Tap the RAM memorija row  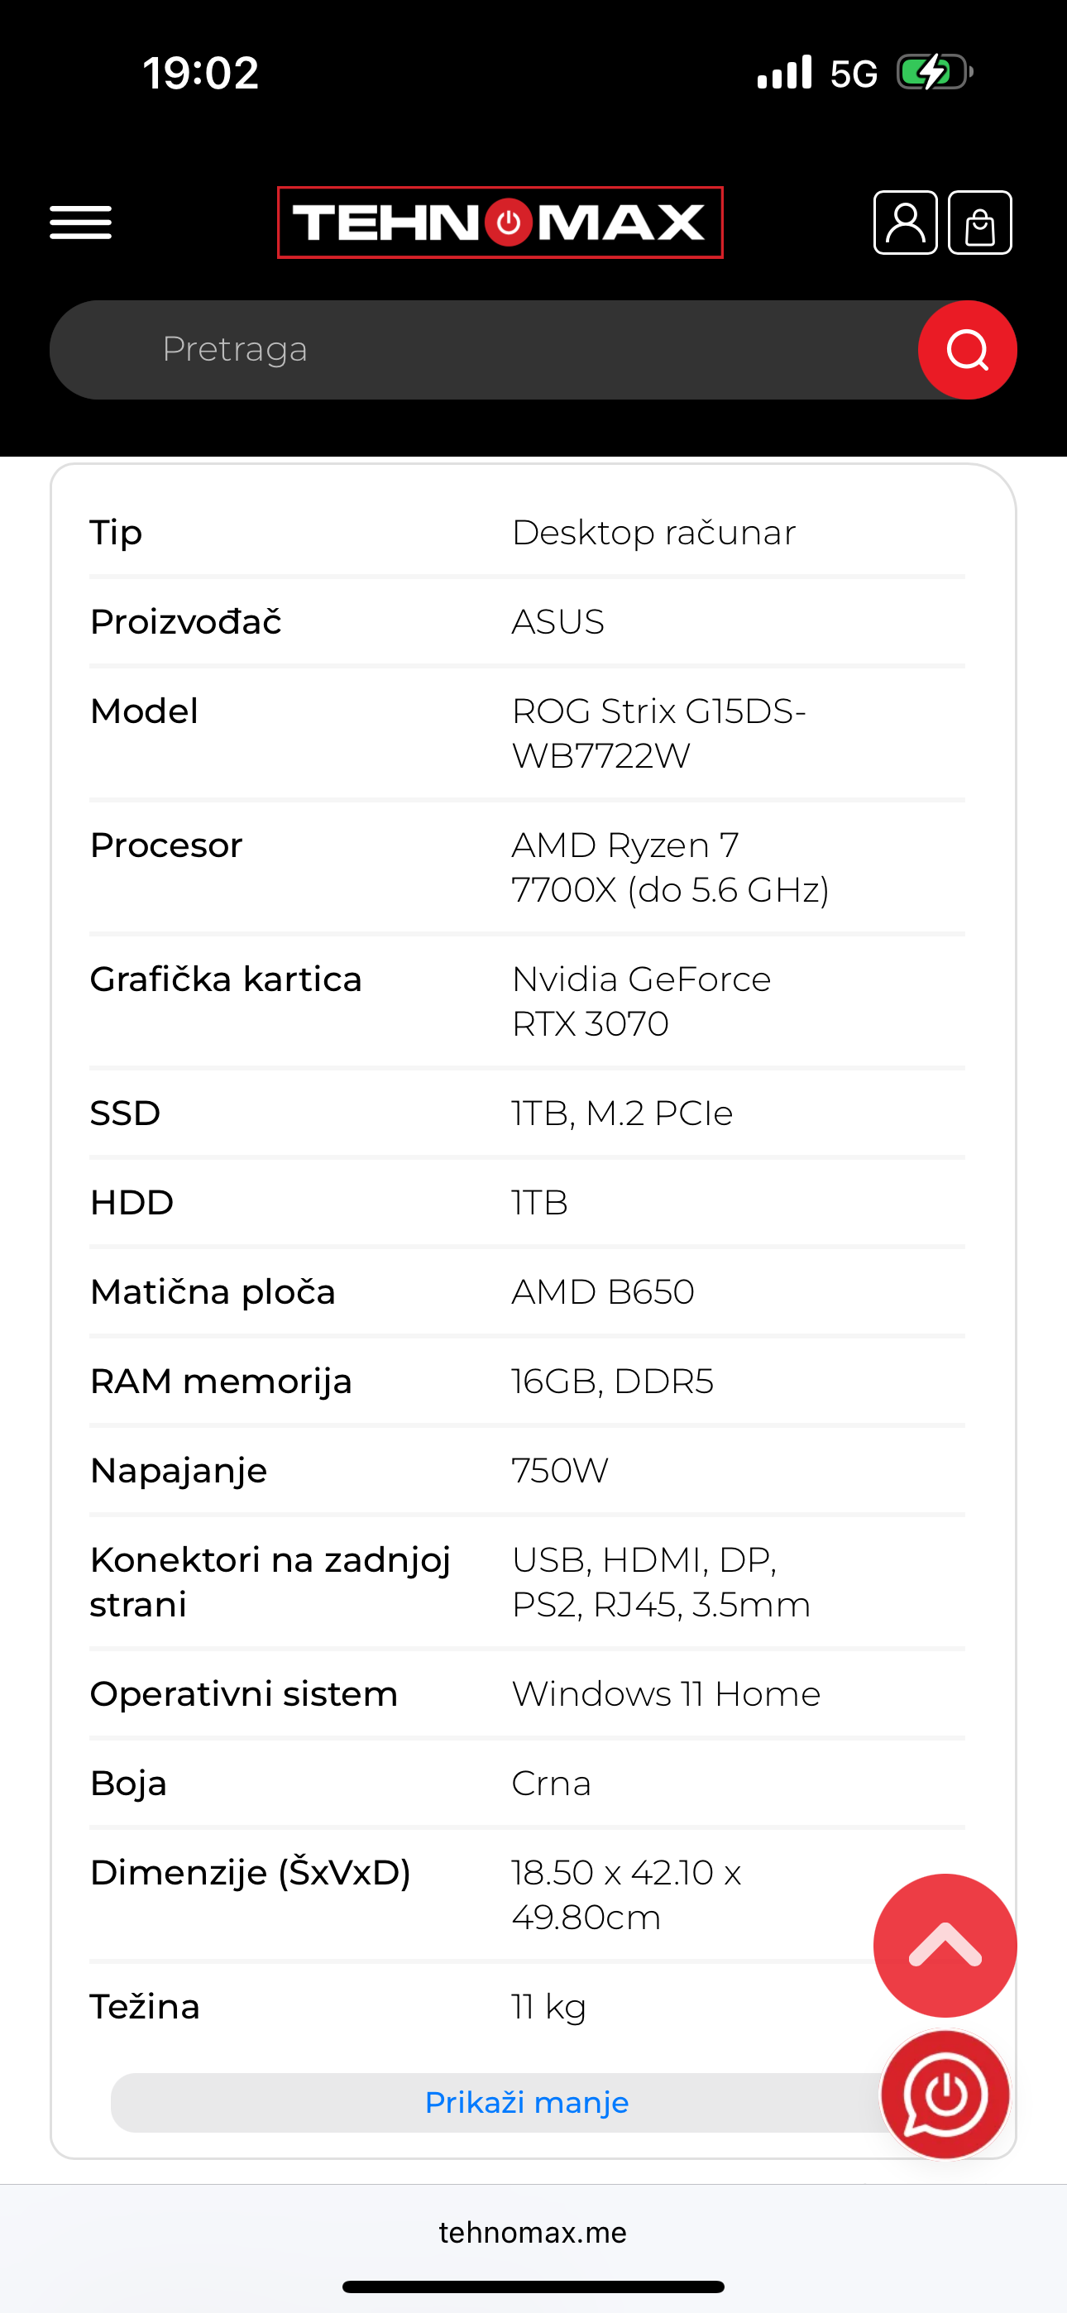(527, 1381)
